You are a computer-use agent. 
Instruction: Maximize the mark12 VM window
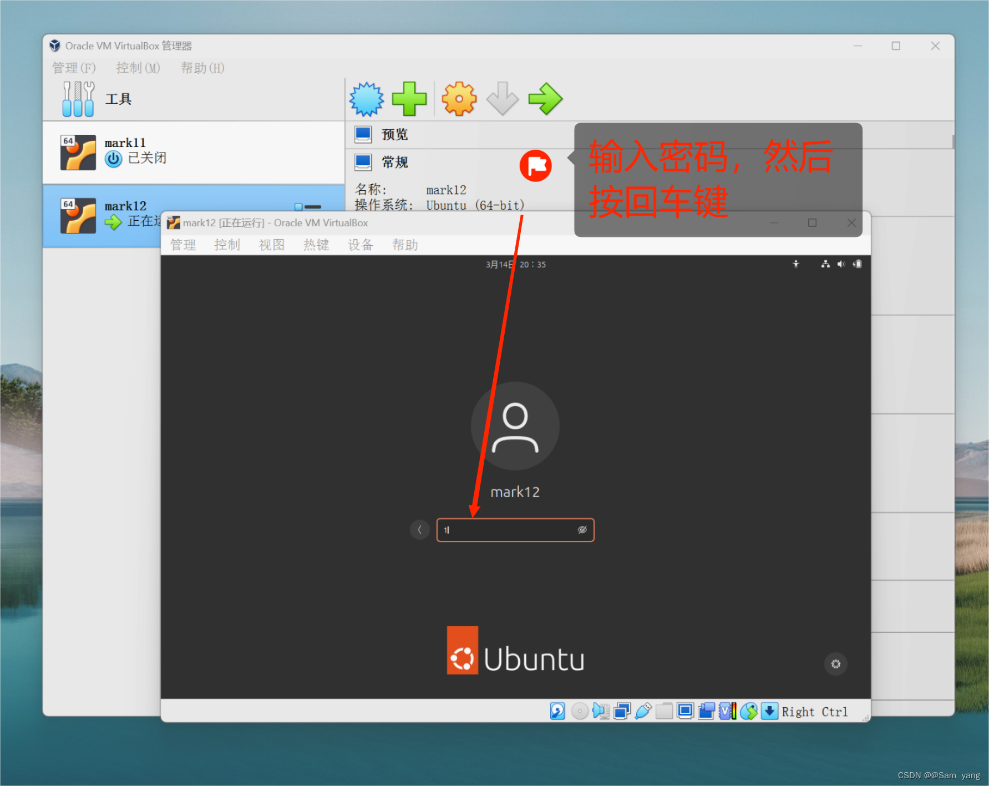[x=812, y=223]
